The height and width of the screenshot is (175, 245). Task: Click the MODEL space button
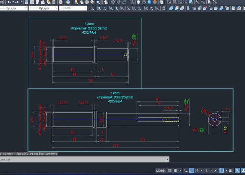pyautogui.click(x=162, y=170)
